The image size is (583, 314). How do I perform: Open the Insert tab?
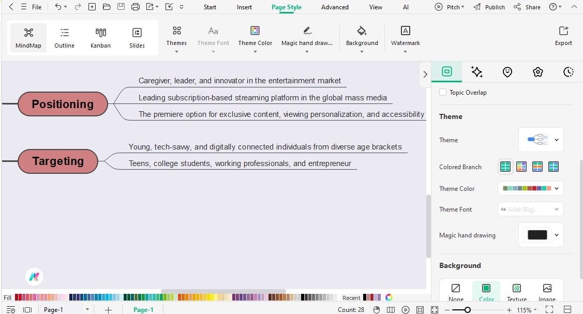coord(244,7)
